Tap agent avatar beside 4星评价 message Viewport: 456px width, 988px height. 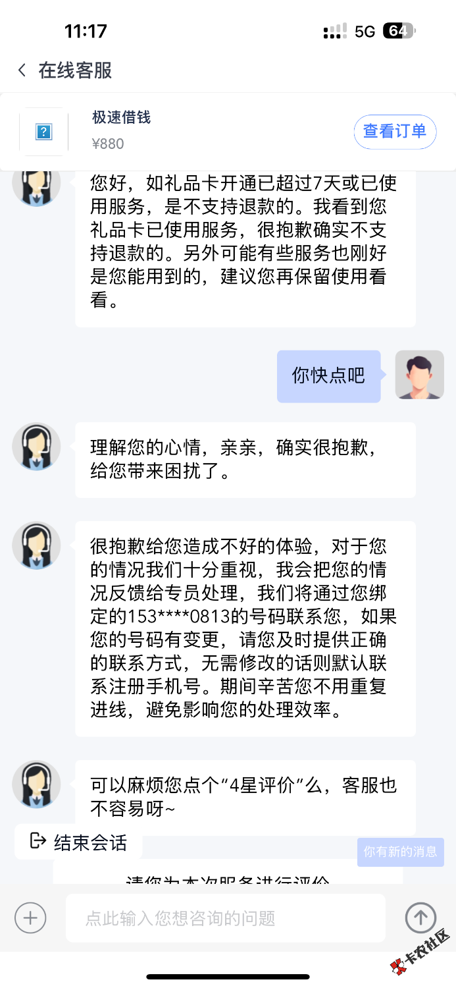tap(36, 784)
